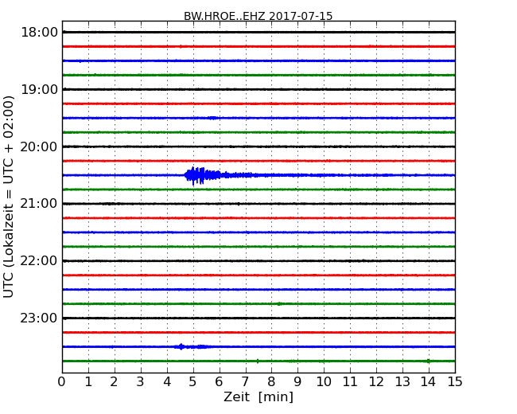517x414 pixels.
Task: Click the x-axis tick label 7
Action: (245, 381)
